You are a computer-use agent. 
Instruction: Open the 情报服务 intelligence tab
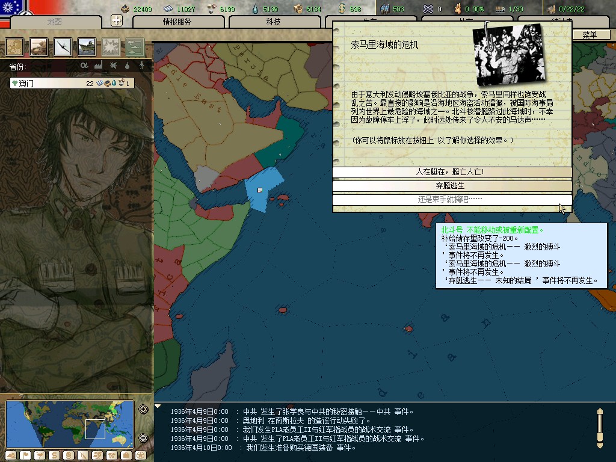pos(178,22)
